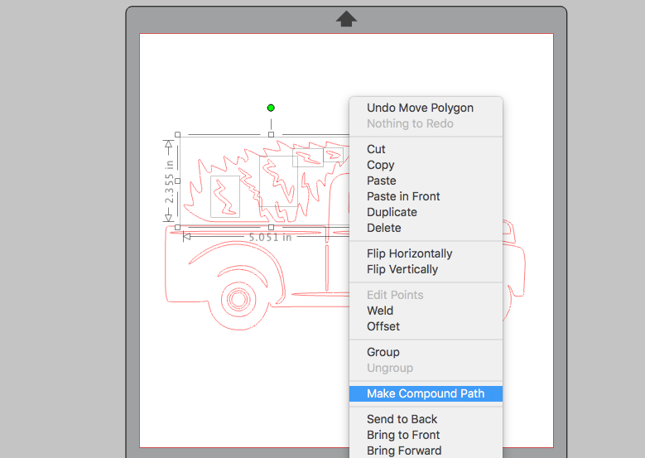This screenshot has height=458, width=645.
Task: Click the left-middle selection resize handle
Action: [x=178, y=181]
